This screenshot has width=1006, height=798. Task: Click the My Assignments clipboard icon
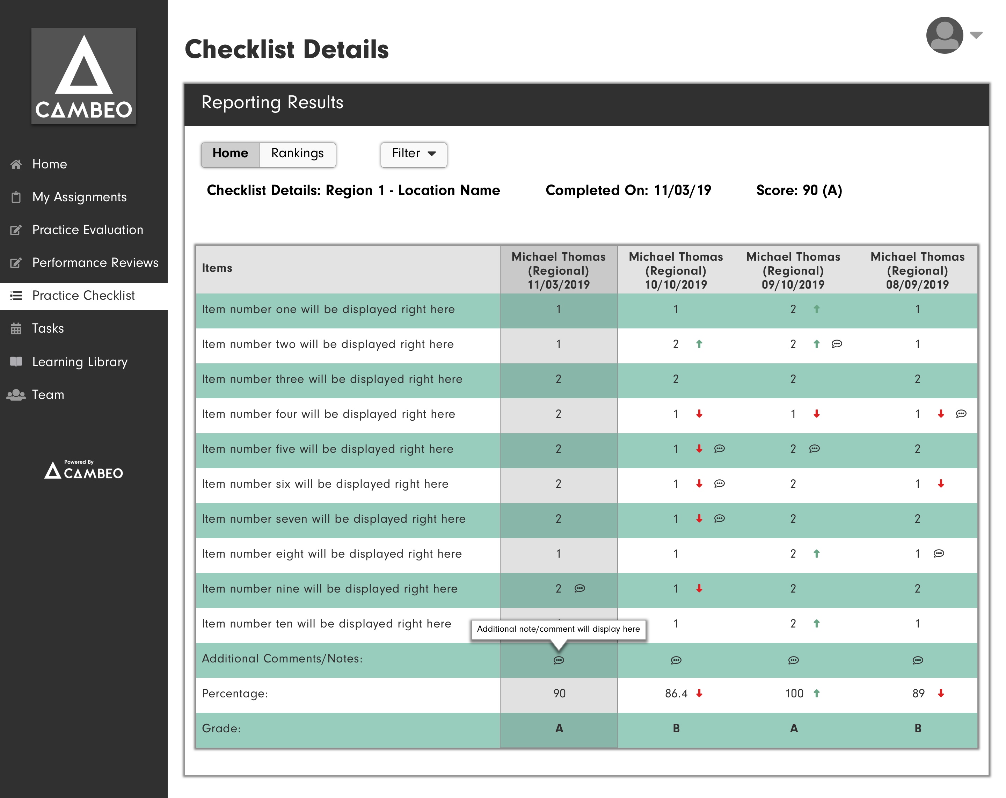coord(16,197)
